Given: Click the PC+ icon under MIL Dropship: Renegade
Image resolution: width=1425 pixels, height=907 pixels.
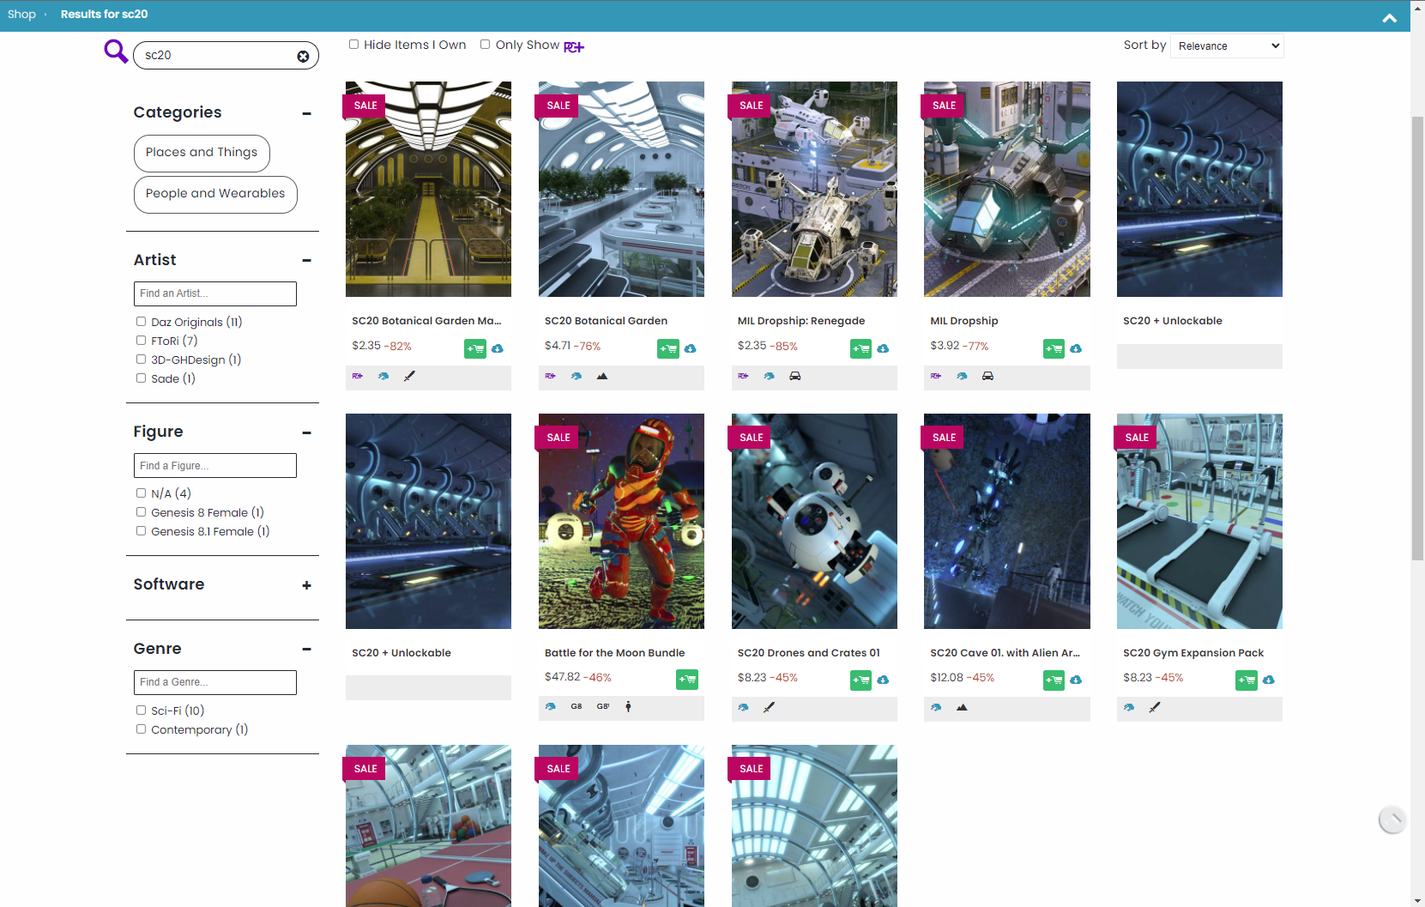Looking at the screenshot, I should (743, 376).
